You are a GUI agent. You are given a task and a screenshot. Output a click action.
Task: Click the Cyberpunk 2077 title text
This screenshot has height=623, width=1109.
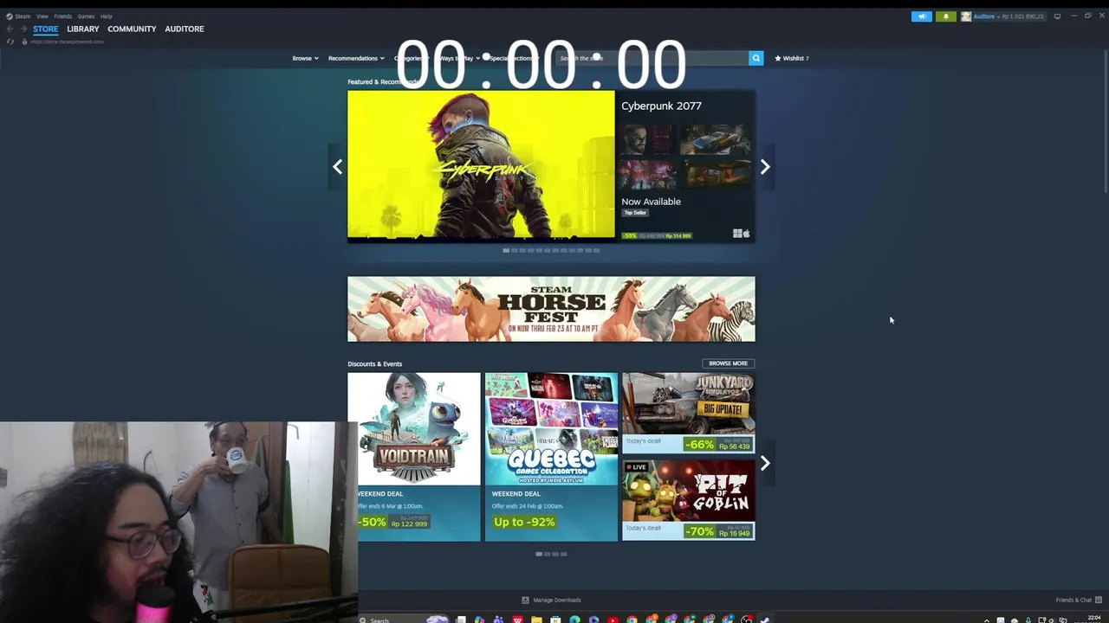[x=661, y=106]
